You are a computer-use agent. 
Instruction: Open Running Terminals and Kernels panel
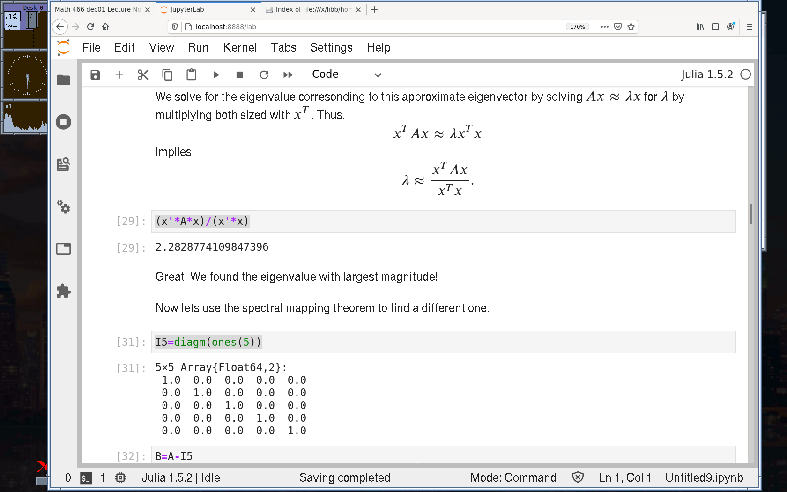(63, 122)
